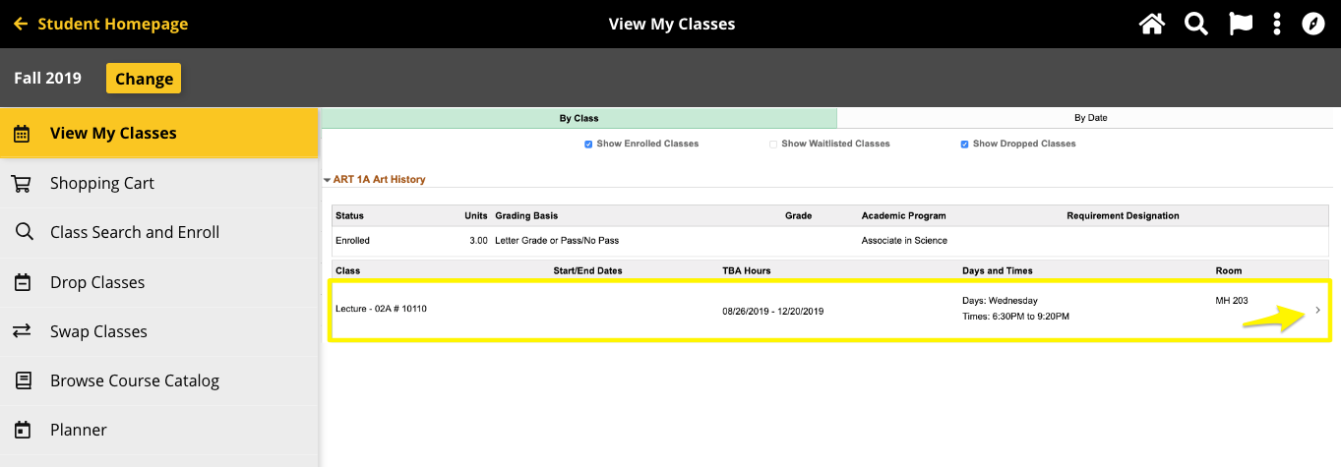Select the By Class tab

pos(579,118)
